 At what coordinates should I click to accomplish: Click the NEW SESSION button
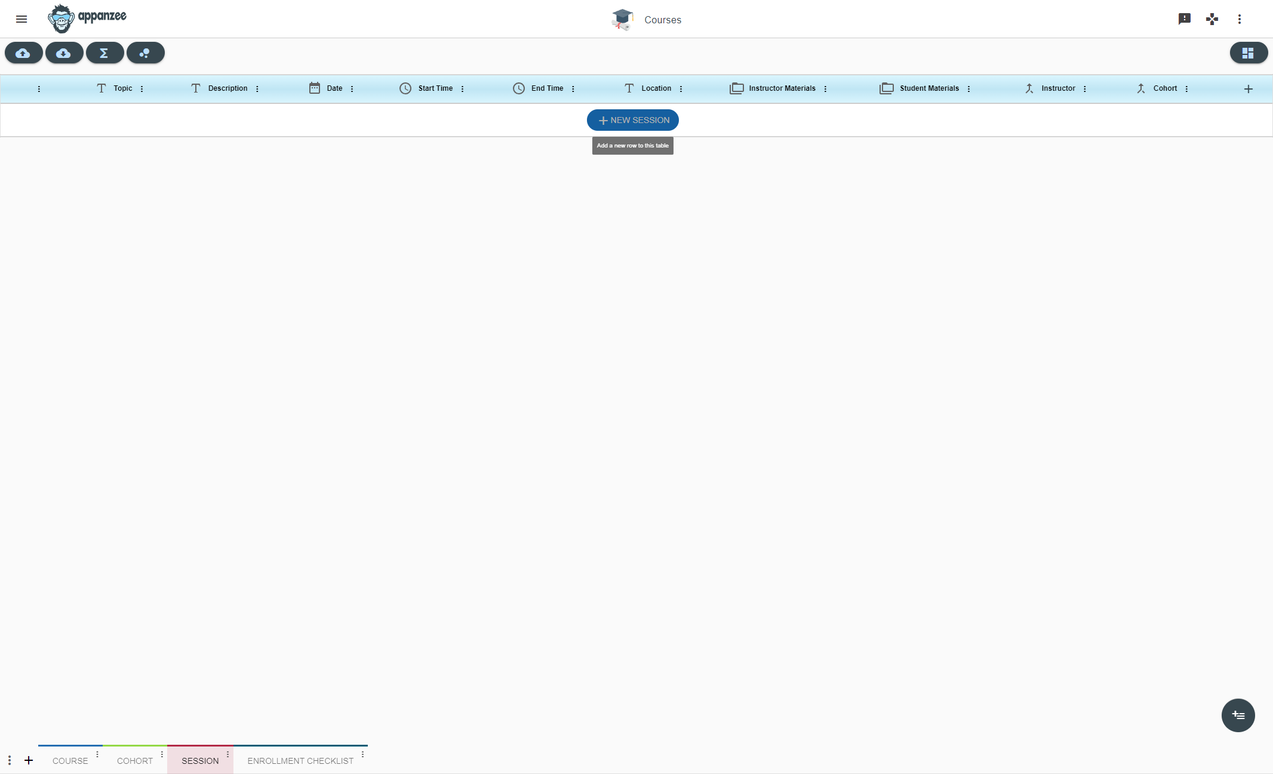tap(633, 120)
